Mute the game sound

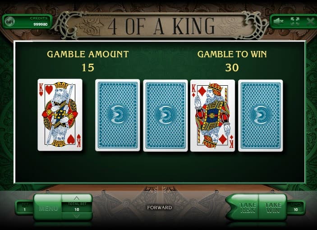[x=278, y=21]
